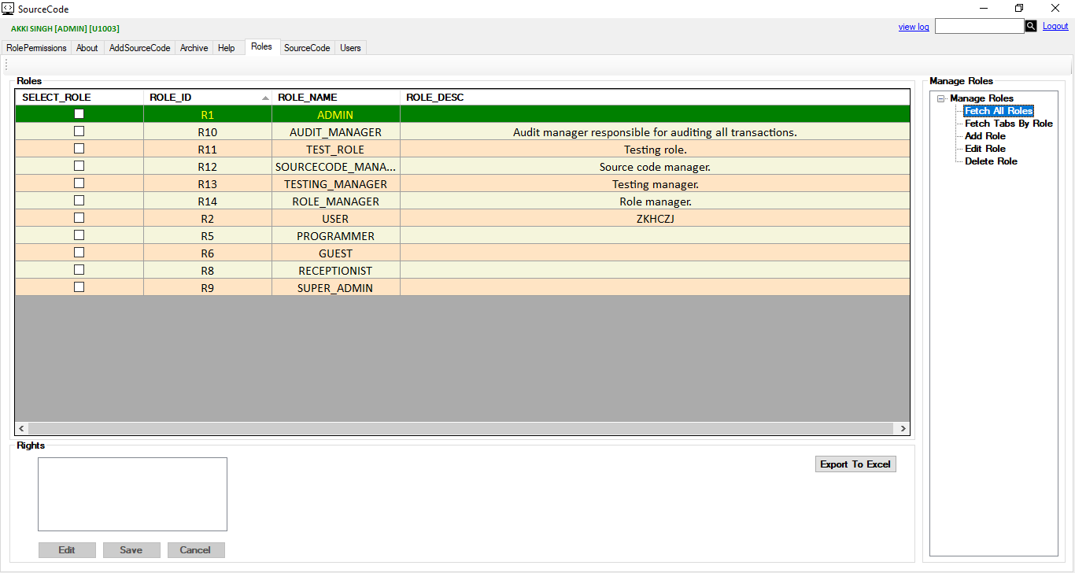Click the horizontal scrollbar right arrow

tap(902, 429)
